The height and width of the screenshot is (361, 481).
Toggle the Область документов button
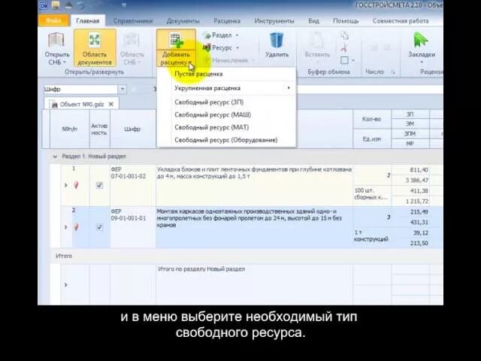pos(95,47)
